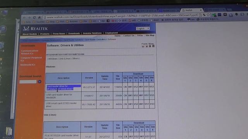Download V6.1.7600.42 driver from US2 site
248x139 pixels.
(x=136, y=104)
